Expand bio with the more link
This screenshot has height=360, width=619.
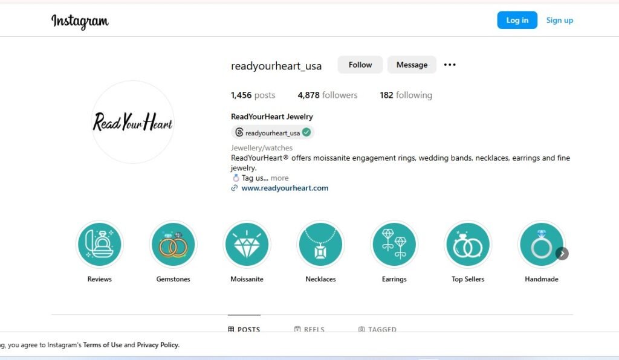[279, 178]
